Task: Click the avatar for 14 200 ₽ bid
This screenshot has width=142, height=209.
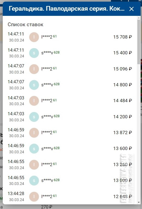Action: click(x=34, y=117)
